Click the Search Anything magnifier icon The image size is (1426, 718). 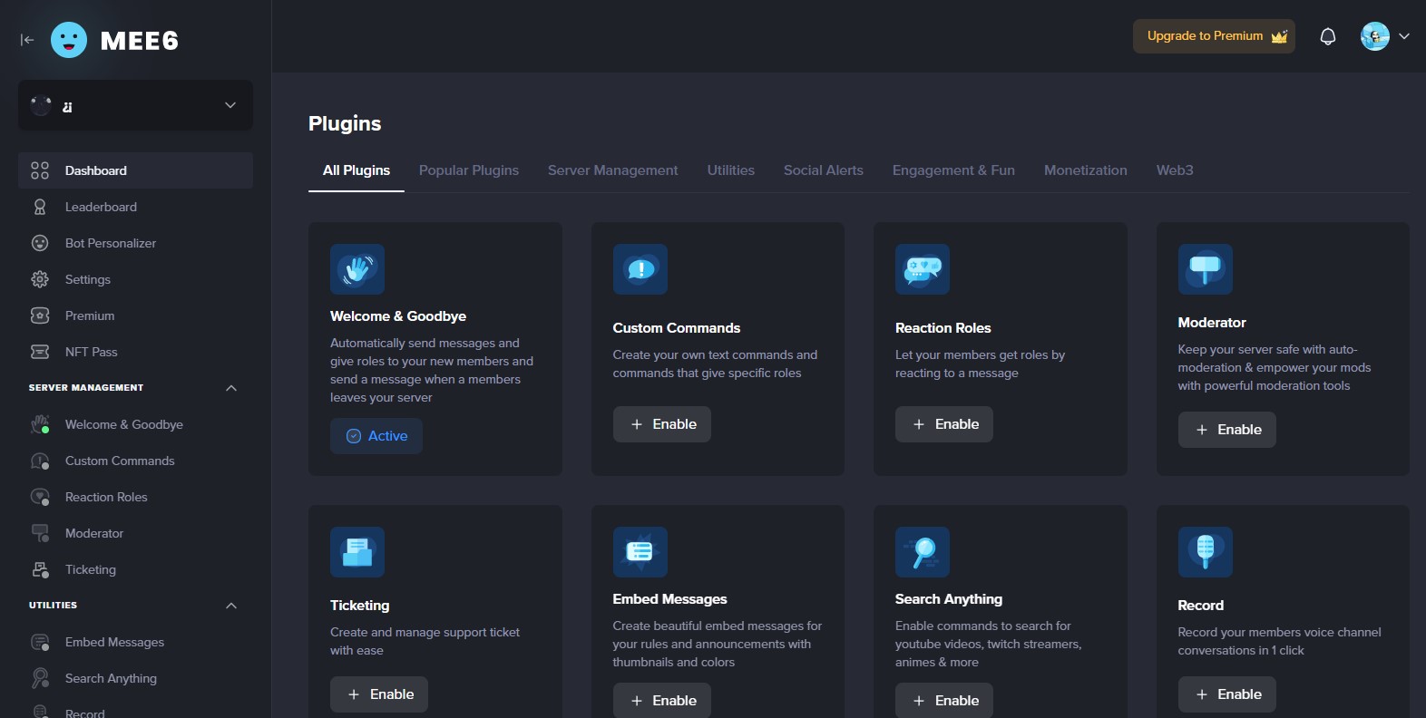tap(922, 552)
